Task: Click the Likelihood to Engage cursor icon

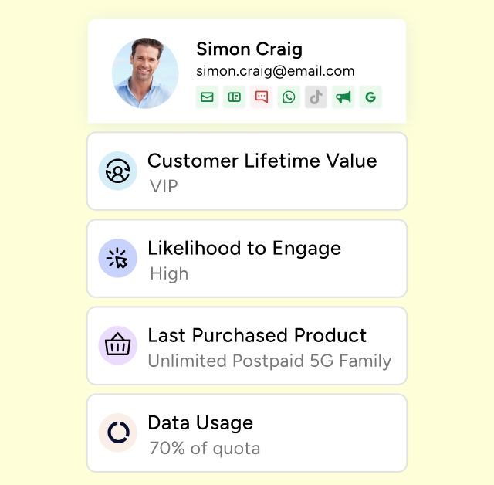Action: point(117,258)
